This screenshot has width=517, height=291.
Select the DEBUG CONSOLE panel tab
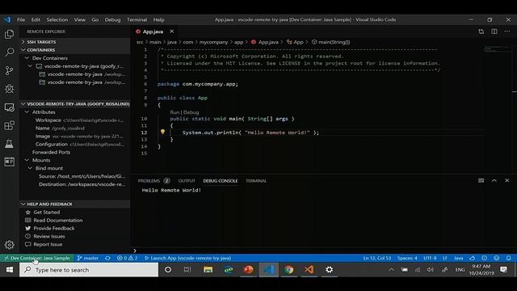pos(221,181)
